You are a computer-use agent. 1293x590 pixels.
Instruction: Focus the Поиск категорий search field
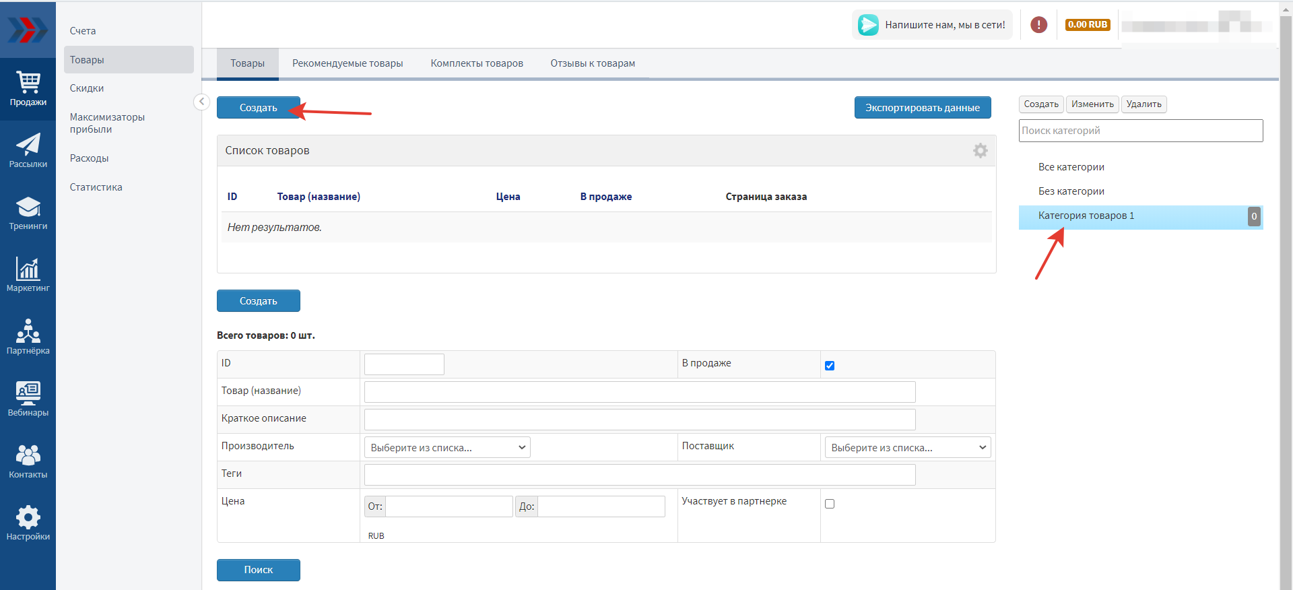(x=1140, y=131)
